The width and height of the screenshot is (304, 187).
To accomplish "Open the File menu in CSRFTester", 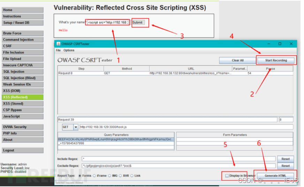I will pos(58,50).
